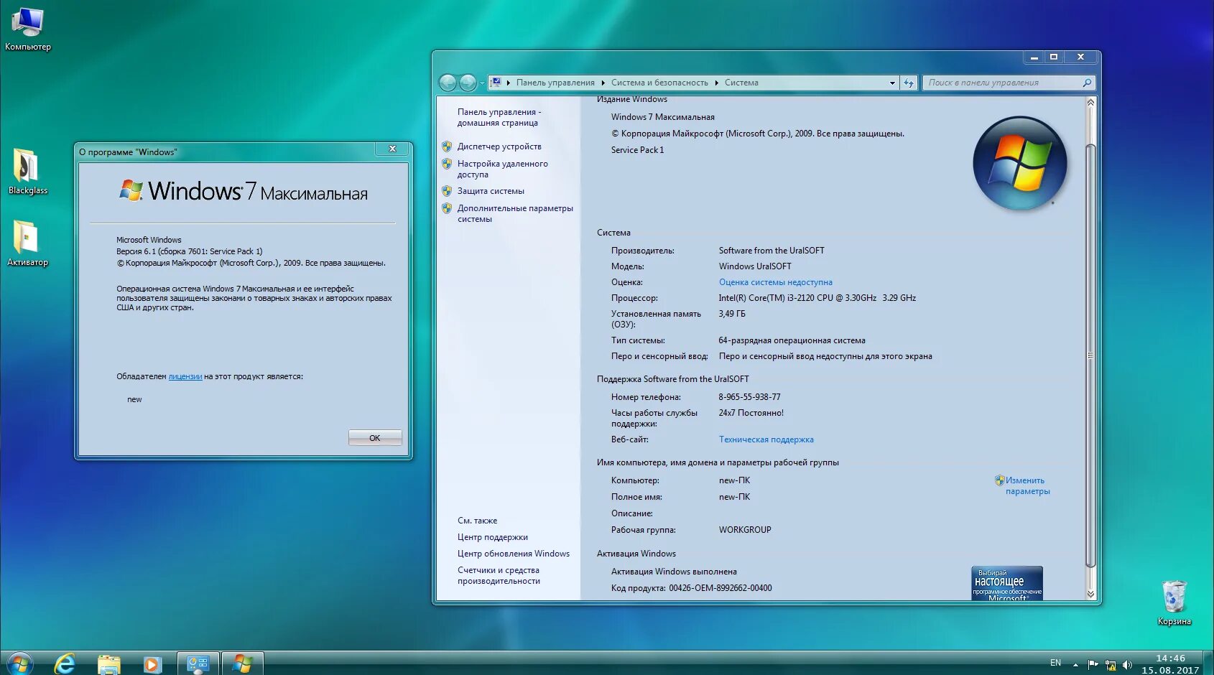Click the genuine Microsoft software badge
The image size is (1214, 675).
pyautogui.click(x=1007, y=583)
